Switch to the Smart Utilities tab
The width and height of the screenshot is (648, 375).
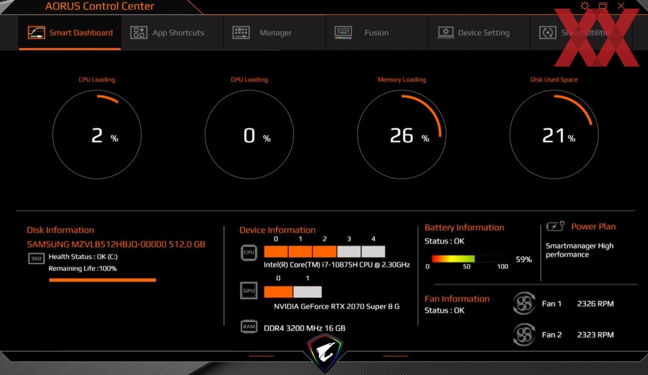(x=581, y=32)
